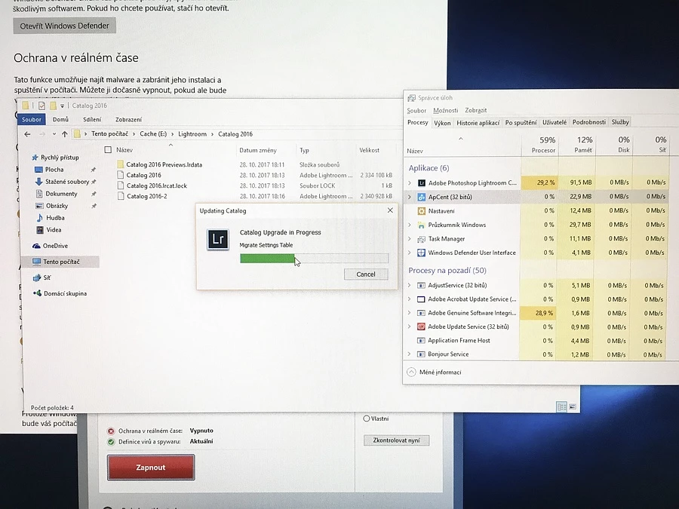Click the Lightroom breadcrumb in address bar
The image size is (679, 509).
tap(192, 134)
